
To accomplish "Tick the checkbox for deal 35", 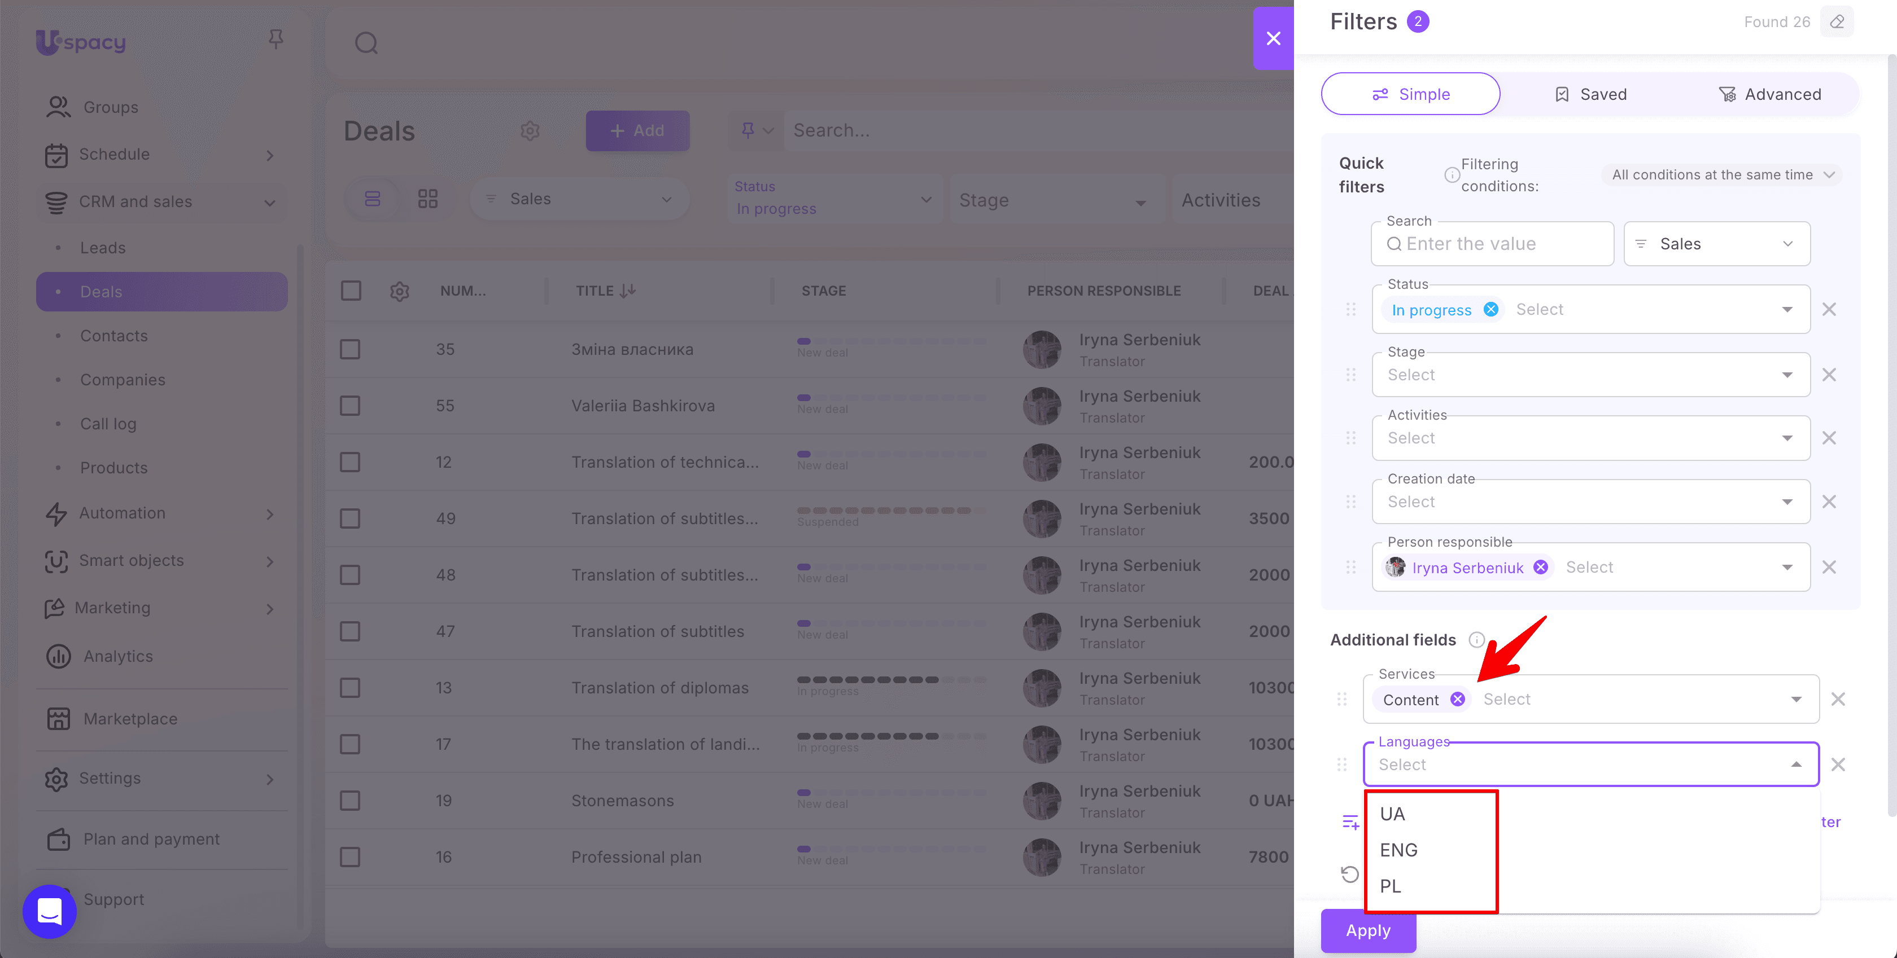I will click(351, 349).
